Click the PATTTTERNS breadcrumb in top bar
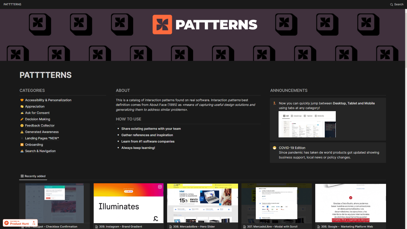The image size is (407, 229). [x=13, y=4]
